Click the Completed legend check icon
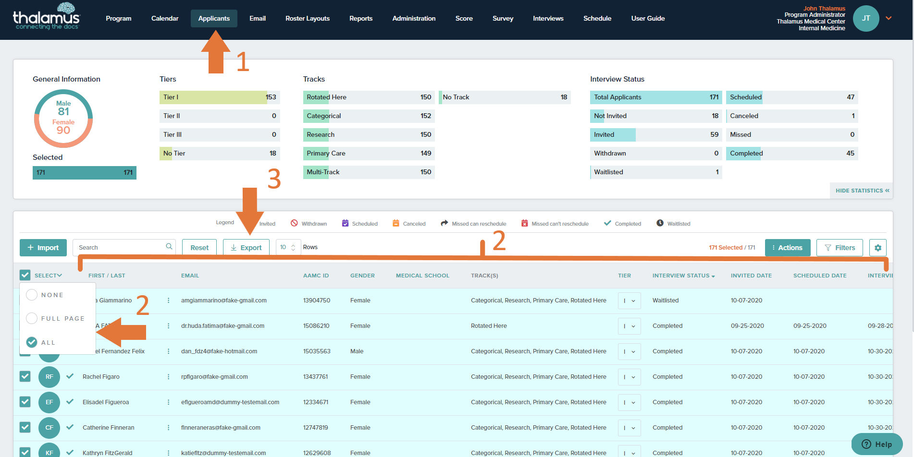 (607, 223)
